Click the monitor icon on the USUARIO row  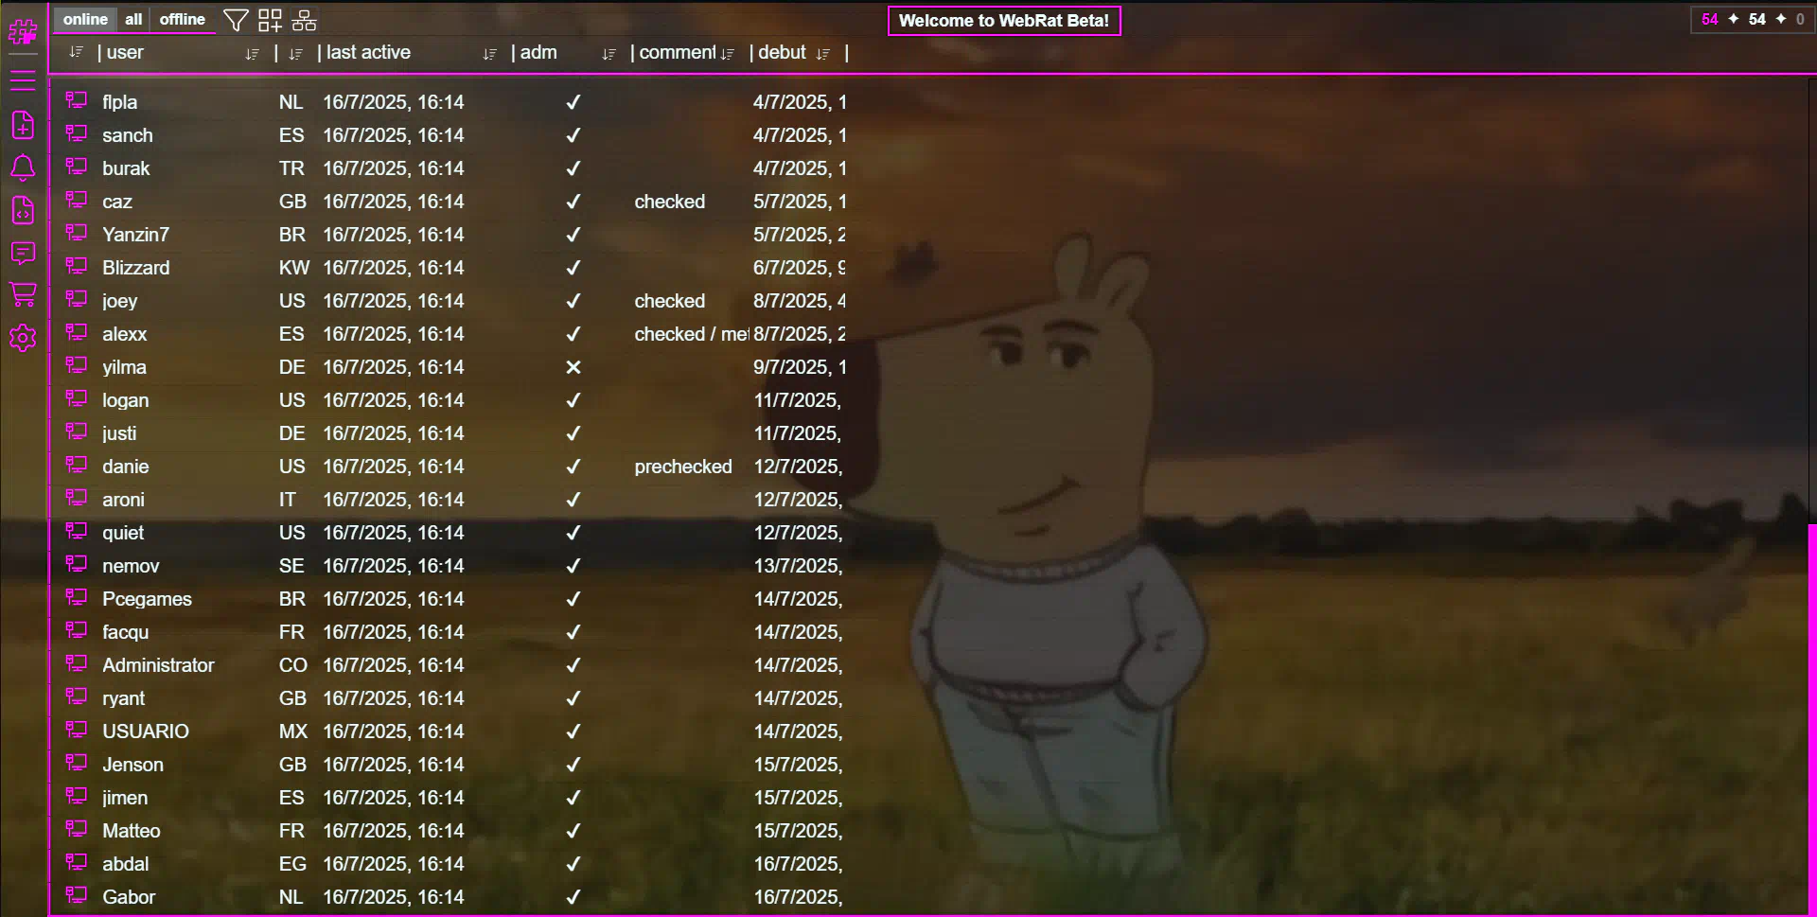coord(77,730)
